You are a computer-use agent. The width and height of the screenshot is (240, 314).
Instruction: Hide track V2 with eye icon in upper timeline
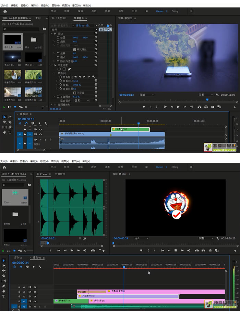pos(40,130)
